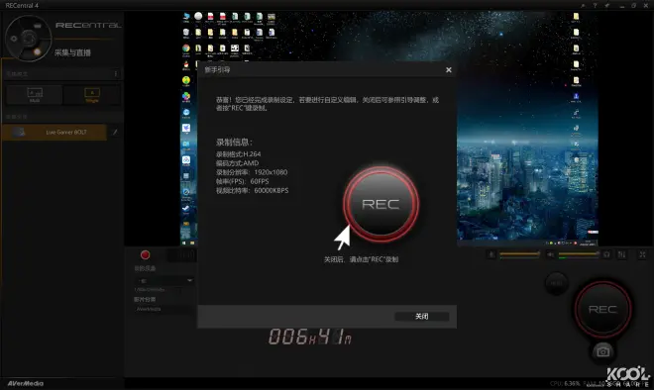Take a snapshot with the camera icon
This screenshot has width=654, height=390.
tap(602, 351)
